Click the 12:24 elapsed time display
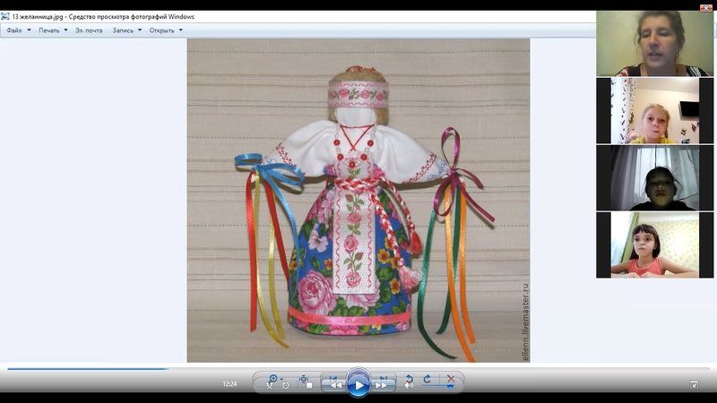 (229, 384)
